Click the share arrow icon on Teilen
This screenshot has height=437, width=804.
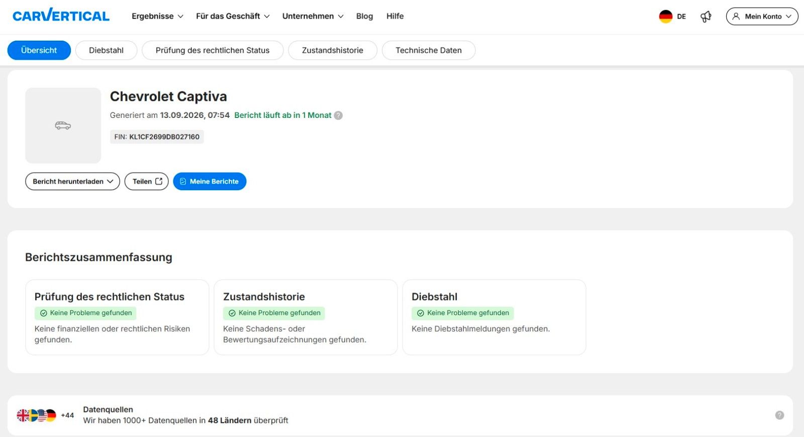click(159, 181)
